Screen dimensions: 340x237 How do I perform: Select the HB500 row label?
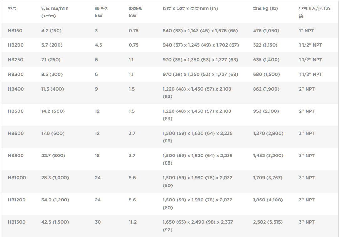(16, 111)
